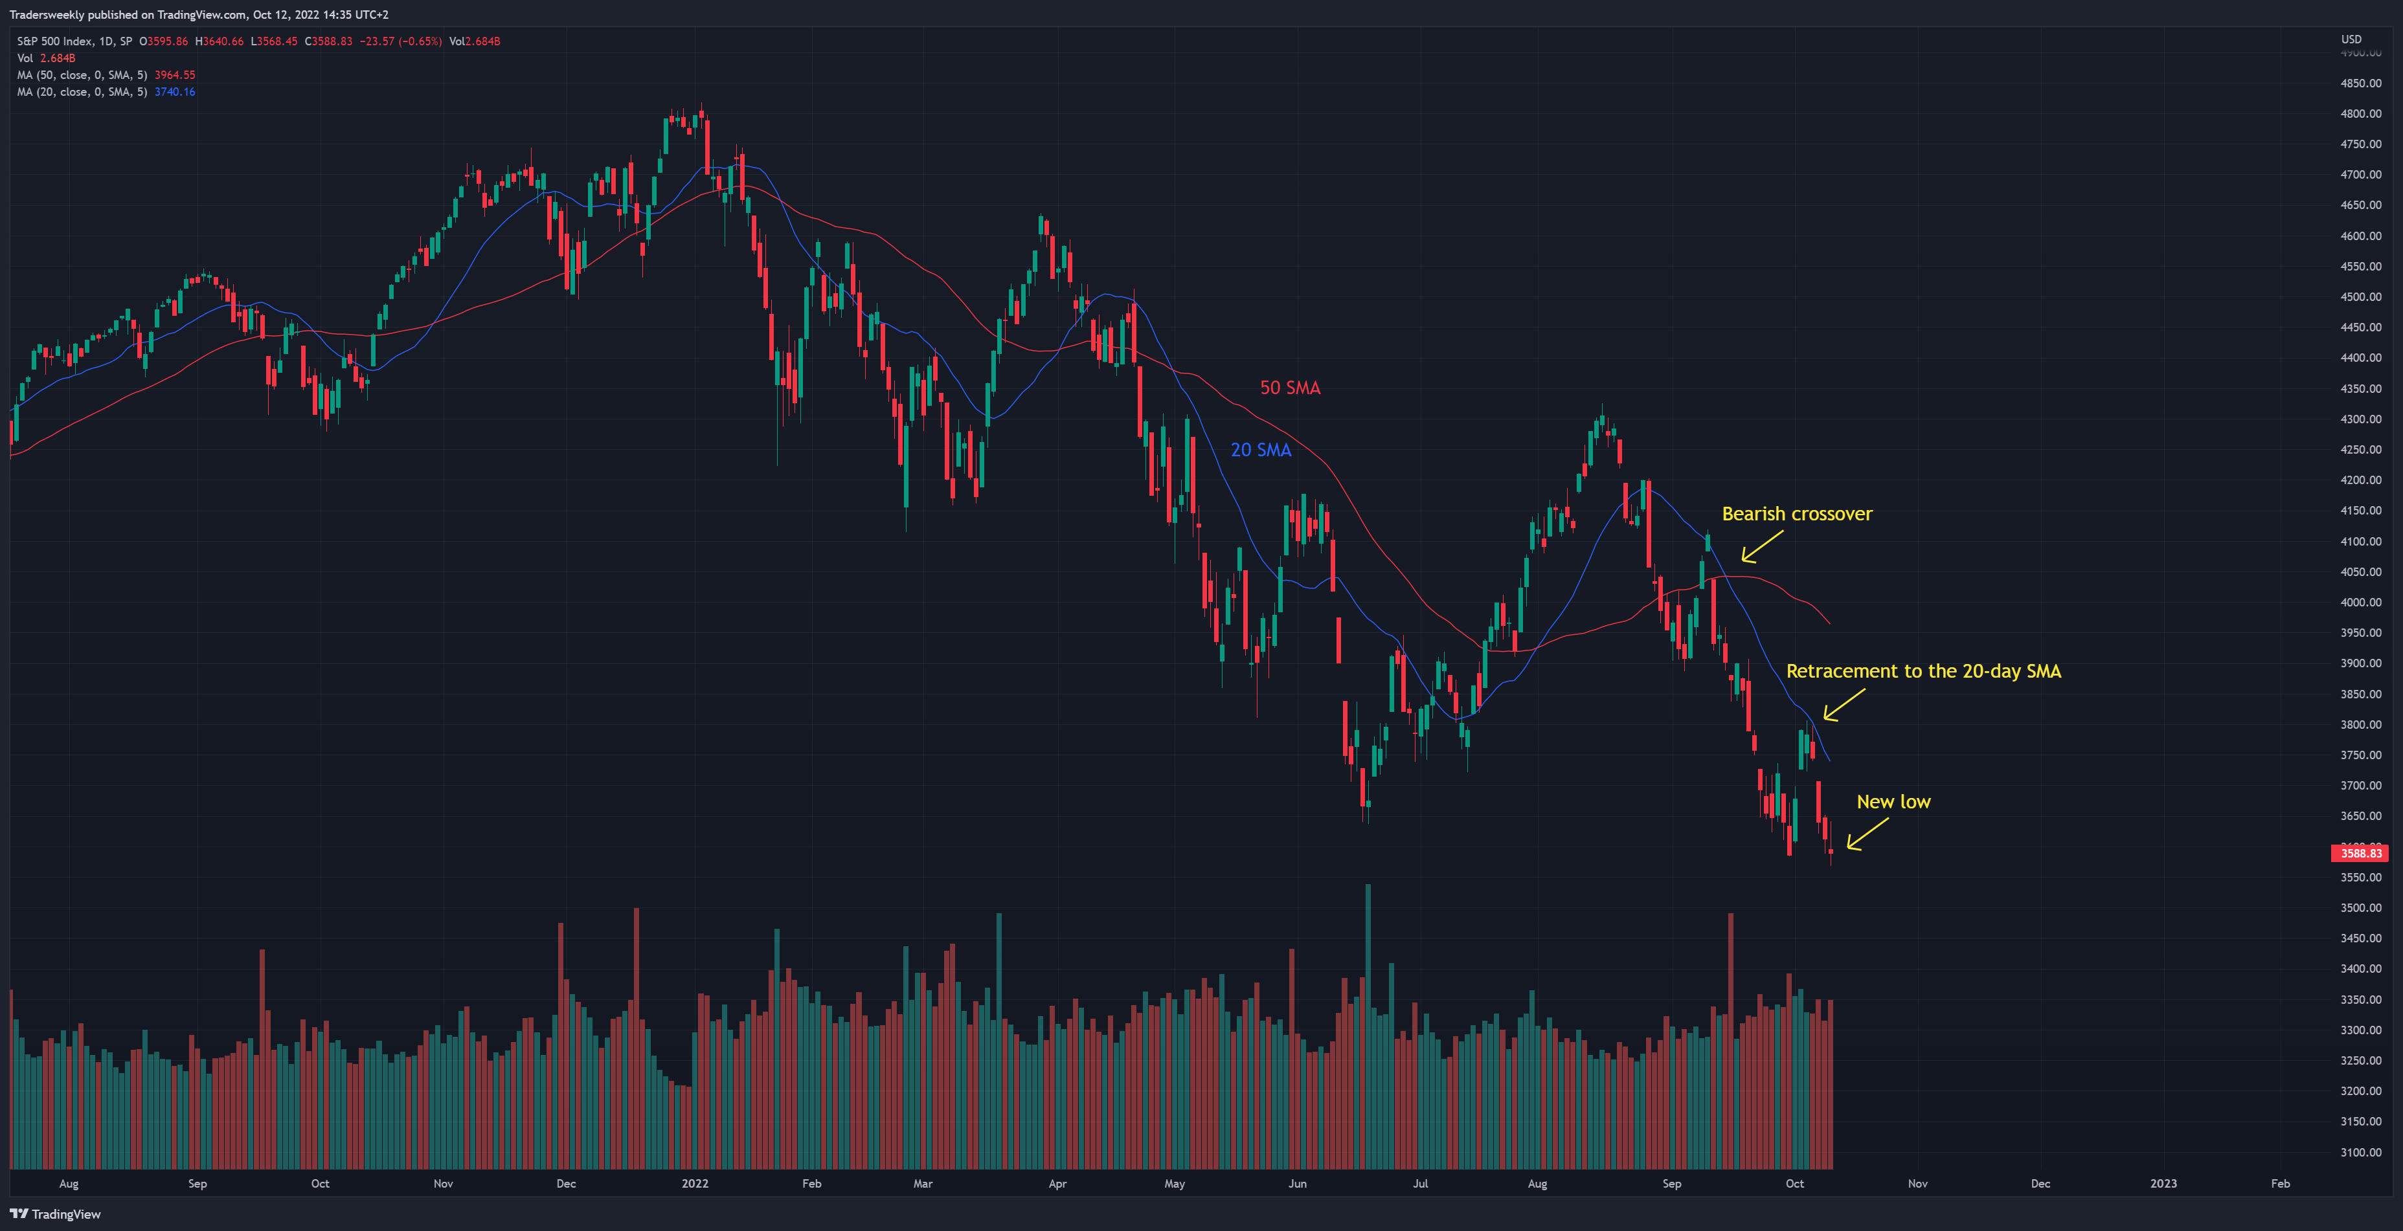Click the Jun label on the time axis
This screenshot has width=2403, height=1231.
1298,1184
